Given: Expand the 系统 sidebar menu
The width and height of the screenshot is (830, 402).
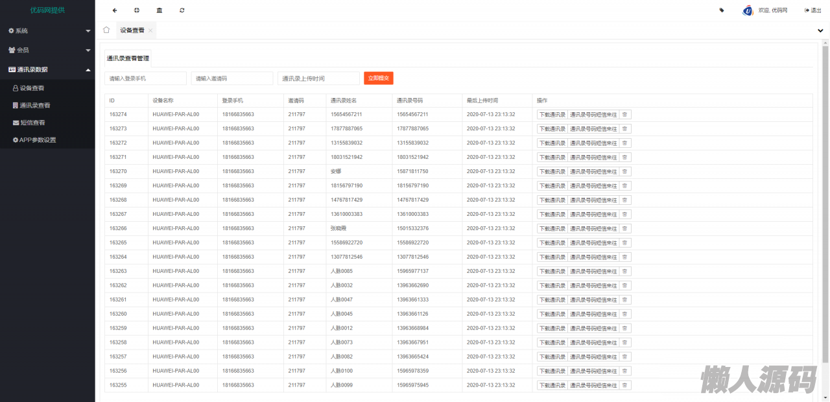Looking at the screenshot, I should pyautogui.click(x=47, y=30).
